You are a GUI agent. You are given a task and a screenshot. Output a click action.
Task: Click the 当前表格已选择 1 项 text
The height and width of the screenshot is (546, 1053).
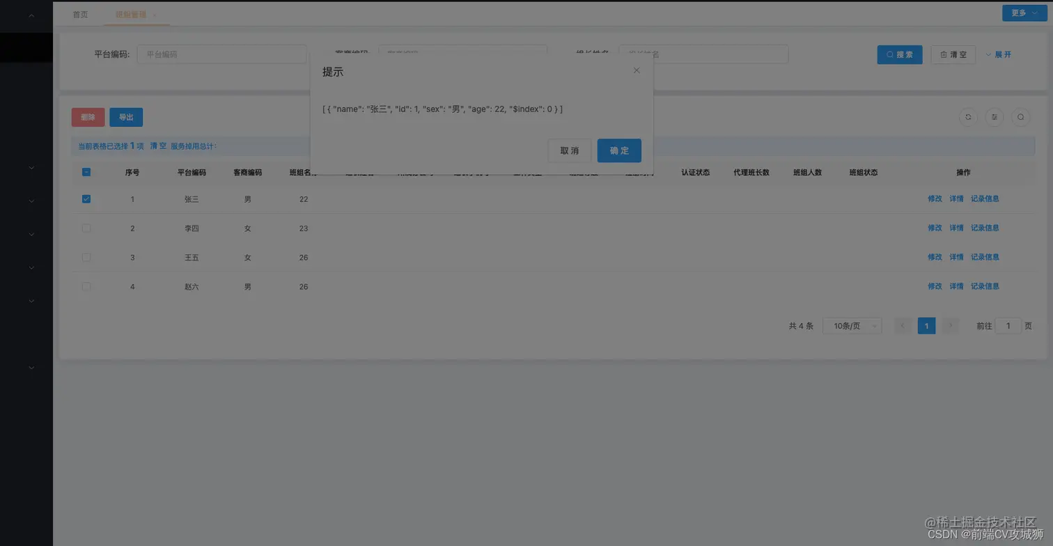click(111, 146)
